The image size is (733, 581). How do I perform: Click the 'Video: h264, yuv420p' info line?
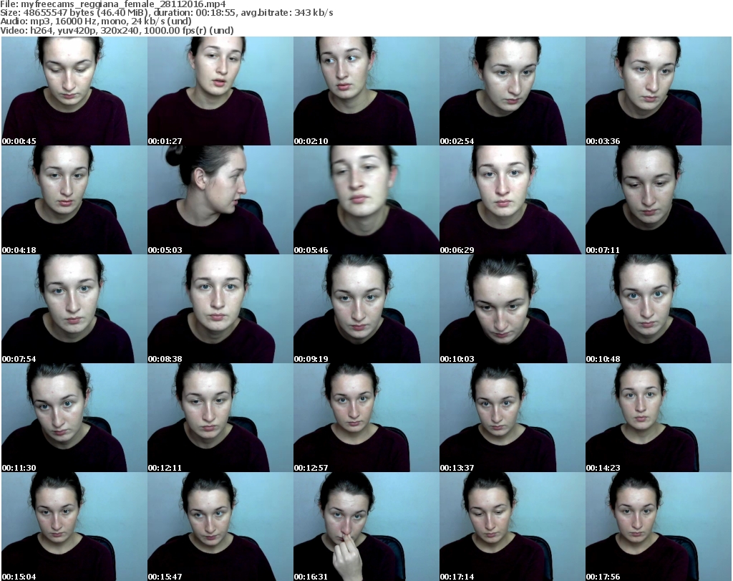click(x=117, y=30)
